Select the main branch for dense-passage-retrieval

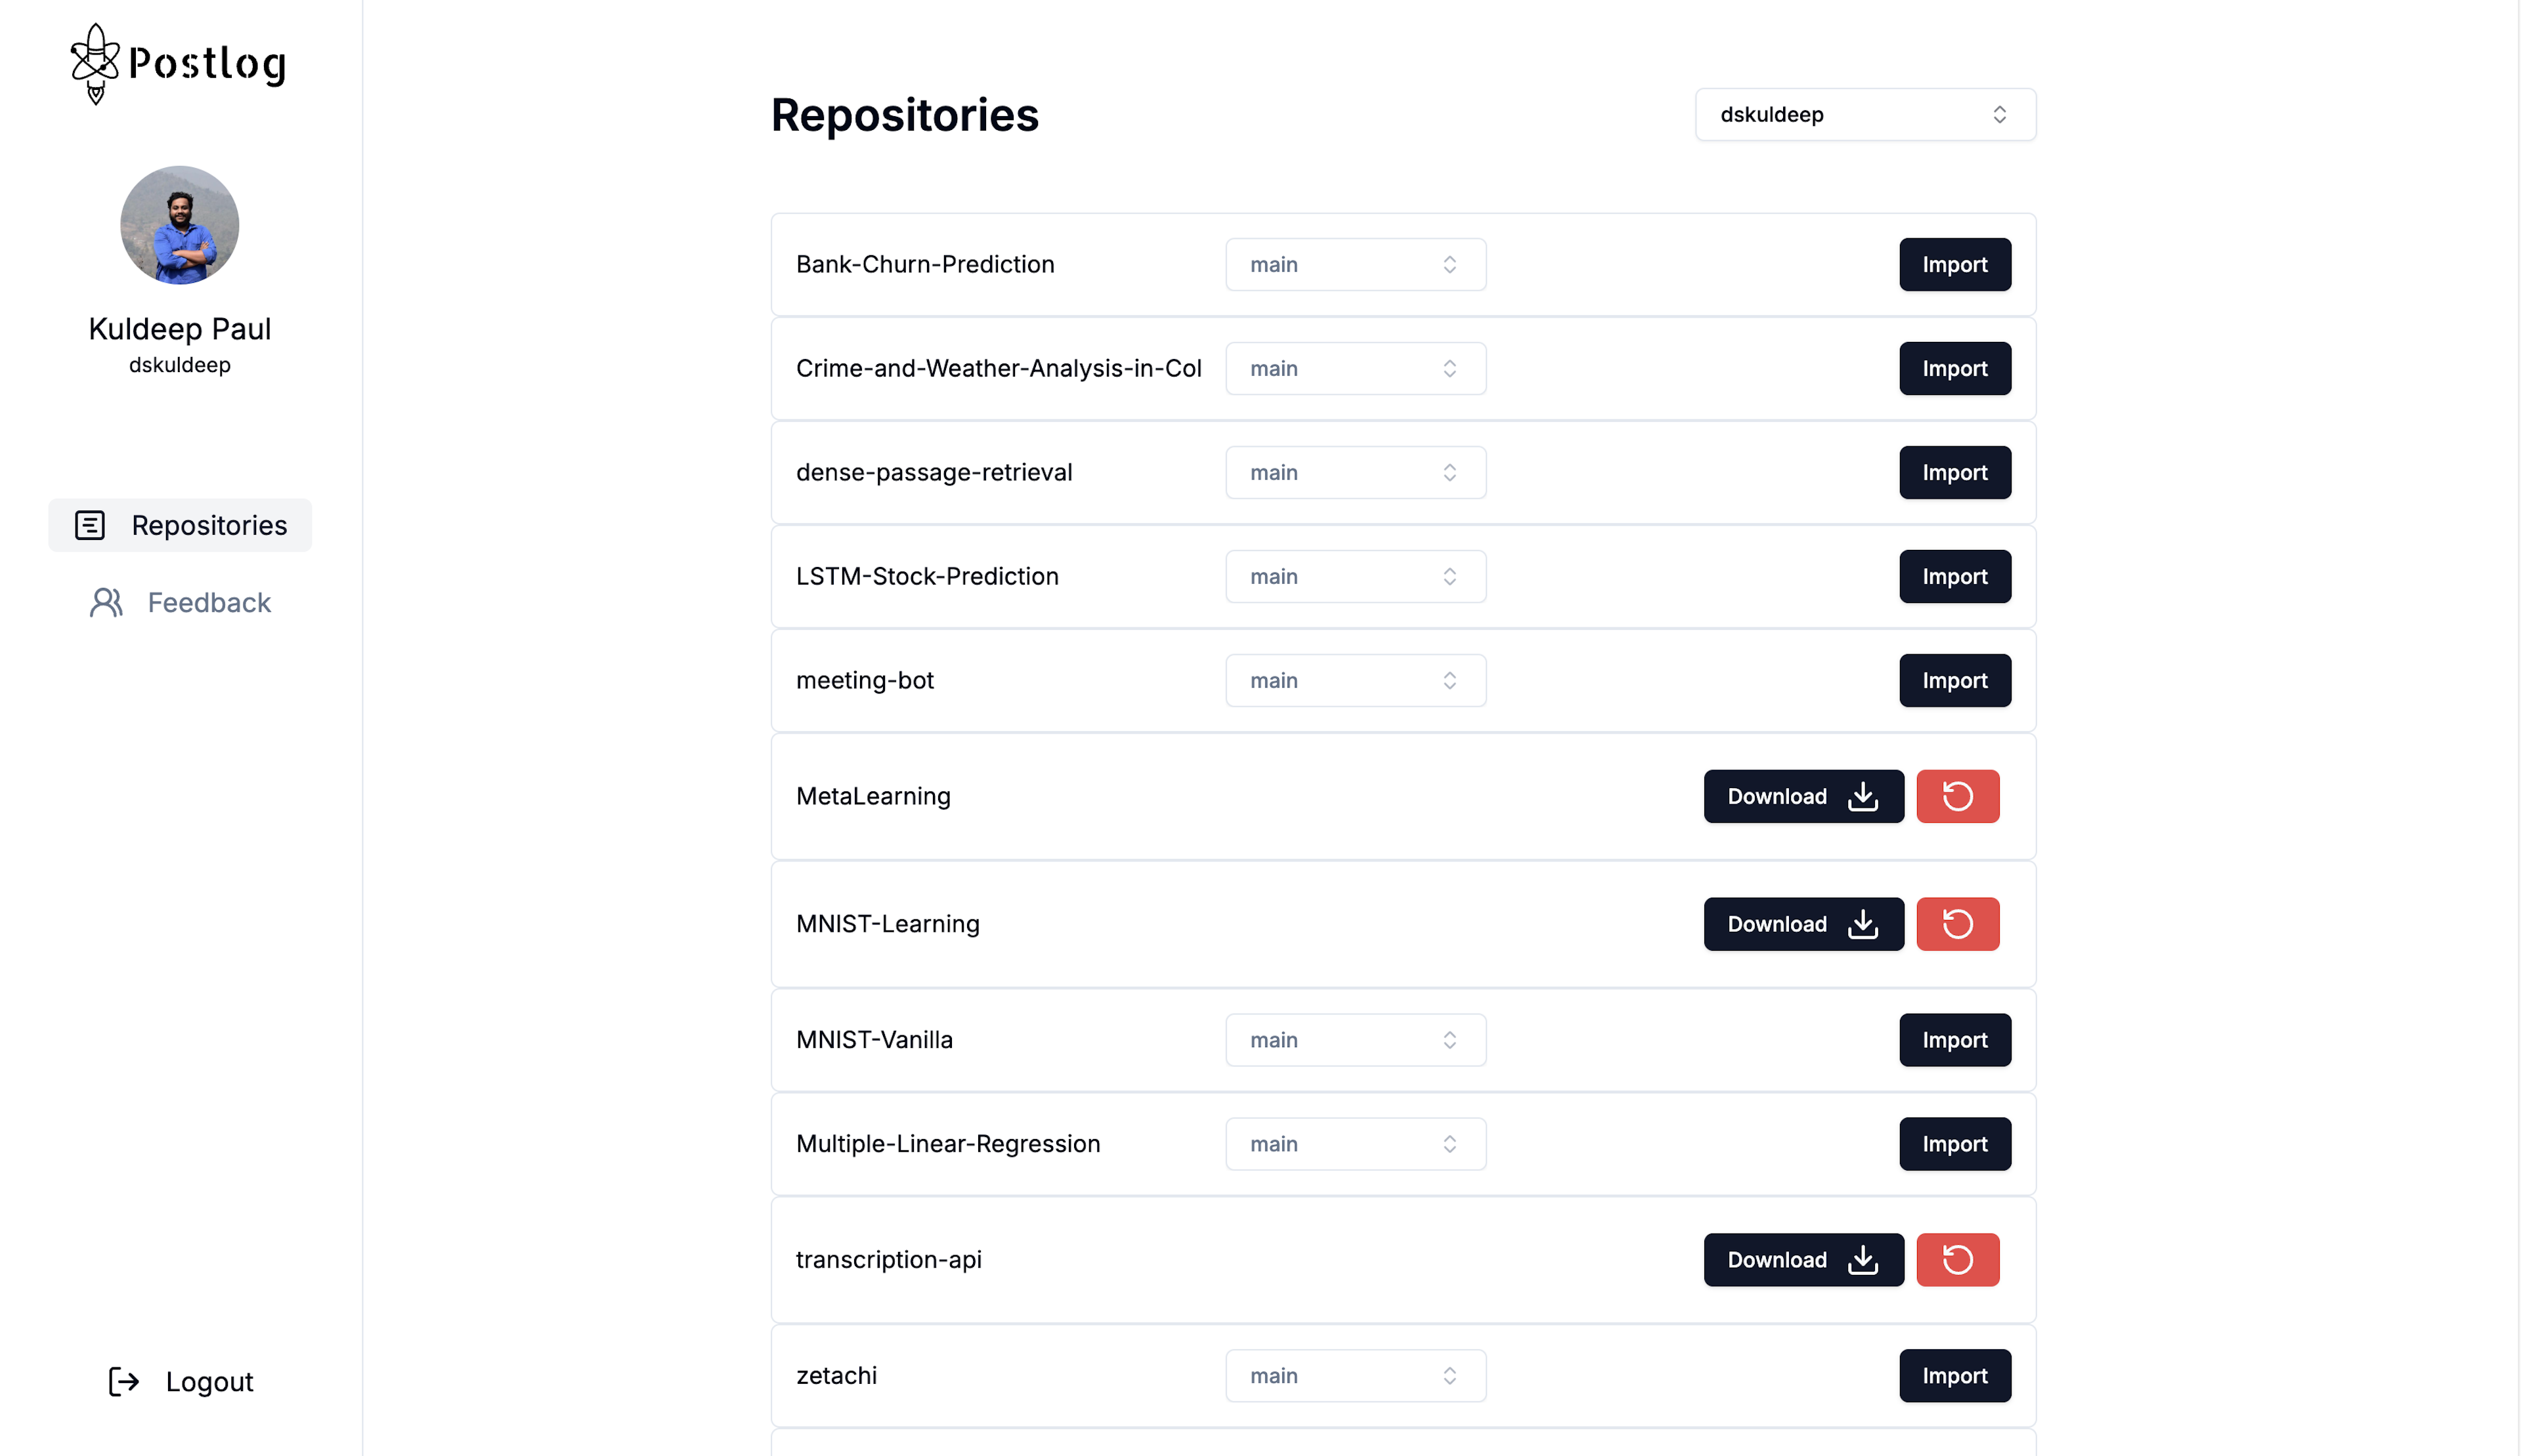[x=1354, y=472]
